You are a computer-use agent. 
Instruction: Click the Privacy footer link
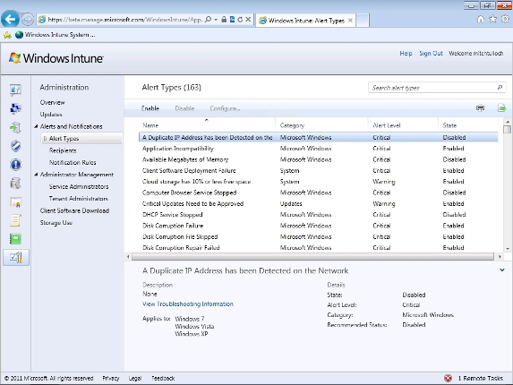pyautogui.click(x=111, y=378)
